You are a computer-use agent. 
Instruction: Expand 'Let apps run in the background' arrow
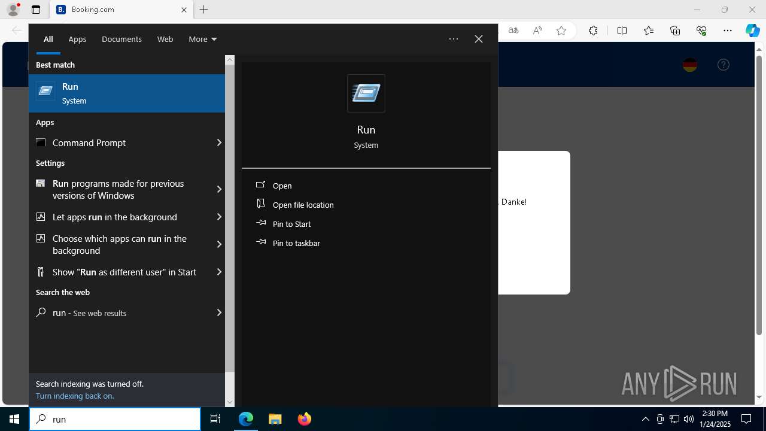pos(219,217)
